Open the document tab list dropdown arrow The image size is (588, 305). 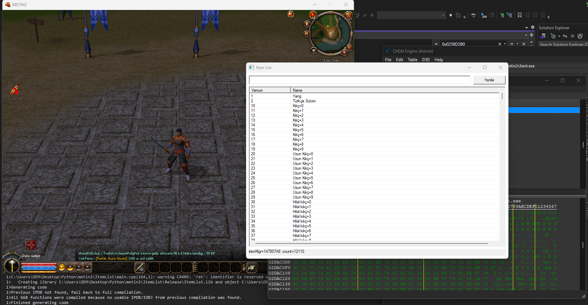click(527, 27)
